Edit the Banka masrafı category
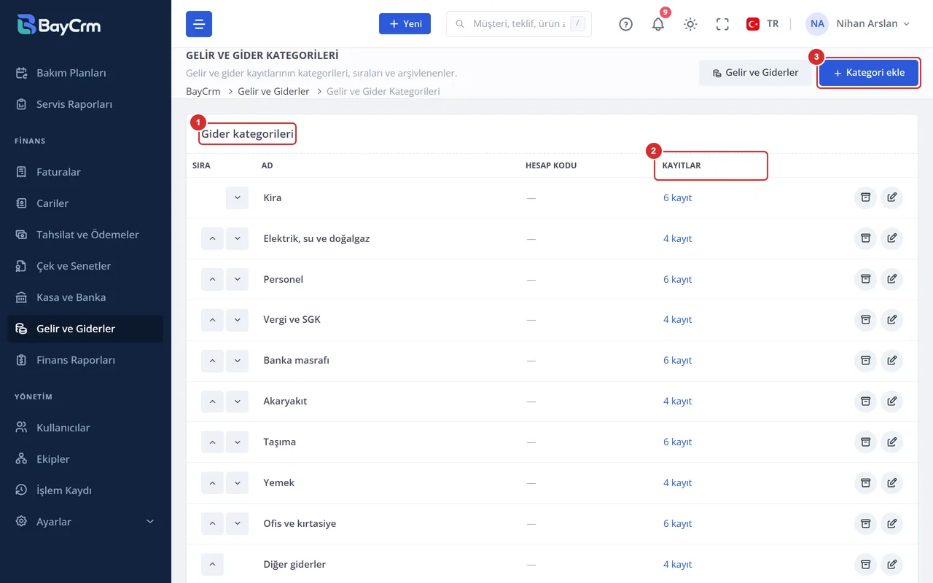This screenshot has height=583, width=933. (892, 360)
